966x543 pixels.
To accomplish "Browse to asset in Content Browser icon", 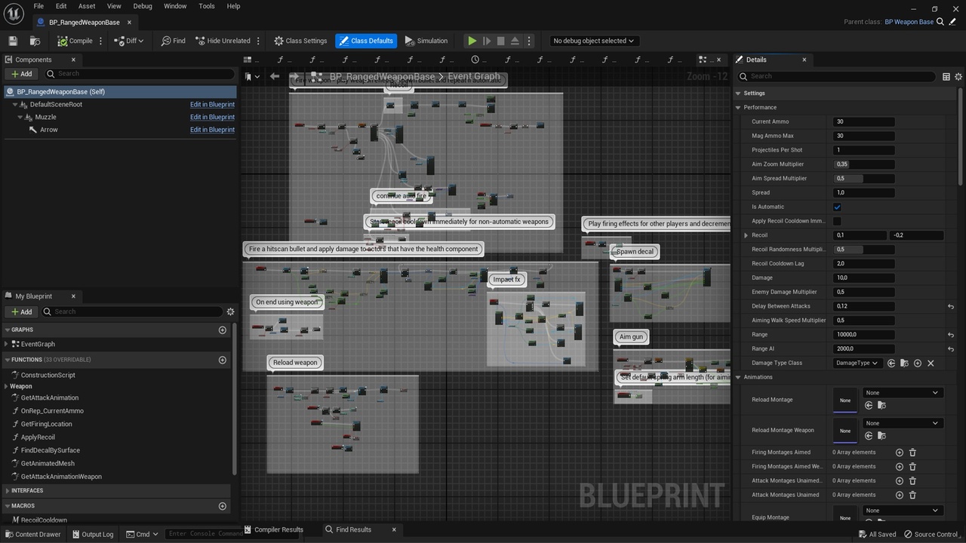I will [35, 41].
